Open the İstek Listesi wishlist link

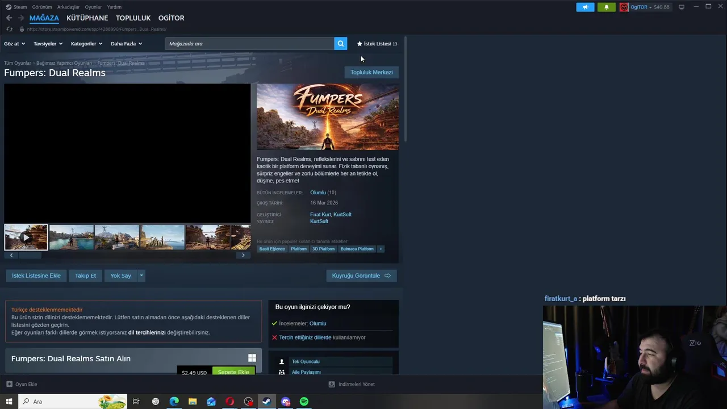pos(377,44)
